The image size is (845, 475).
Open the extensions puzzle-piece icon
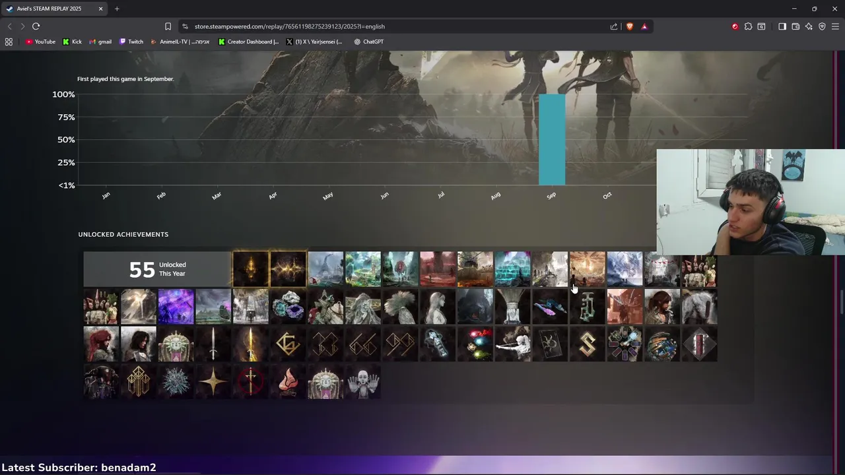(x=748, y=26)
